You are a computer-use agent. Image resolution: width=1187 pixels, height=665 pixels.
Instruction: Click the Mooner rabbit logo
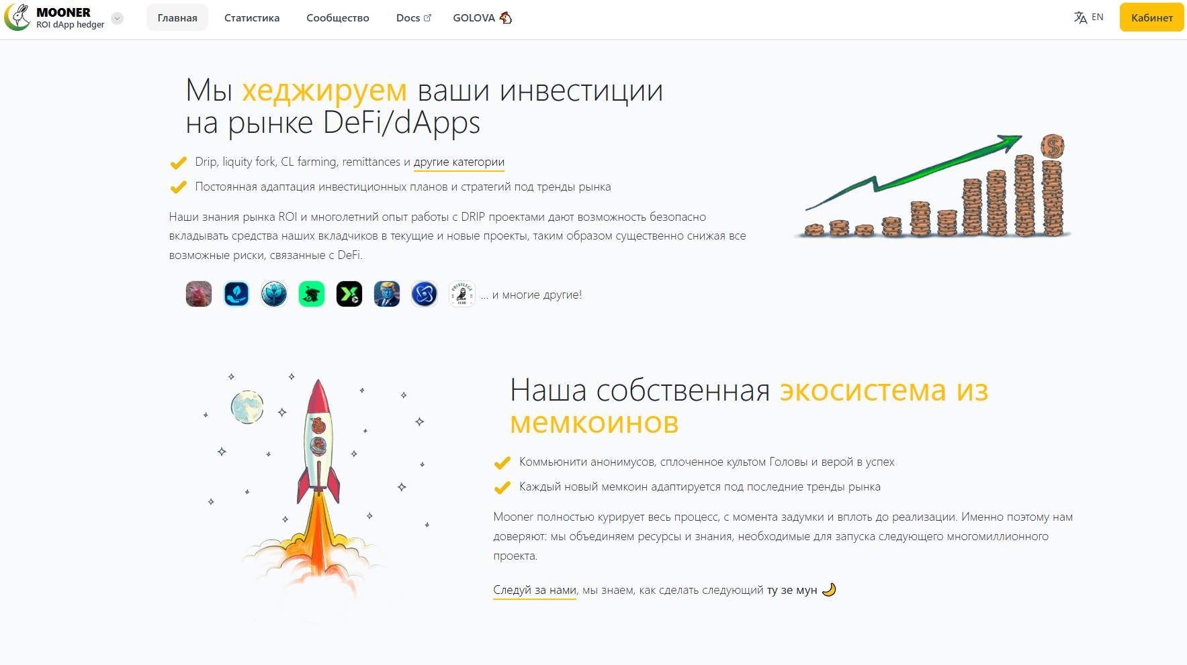tap(17, 17)
